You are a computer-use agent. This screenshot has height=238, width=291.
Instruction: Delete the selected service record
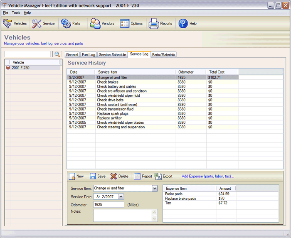tap(119, 176)
